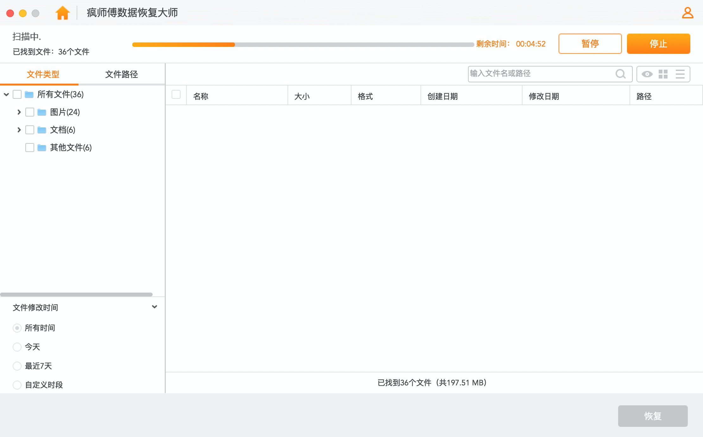Click the search magnifier icon
This screenshot has width=703, height=437.
(620, 74)
